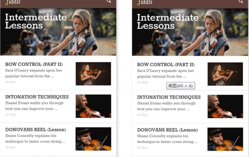Screen dimensions: 249x157
Task: Select INTONATION TECHNIQUES title in left panel
Action: tap(37, 97)
